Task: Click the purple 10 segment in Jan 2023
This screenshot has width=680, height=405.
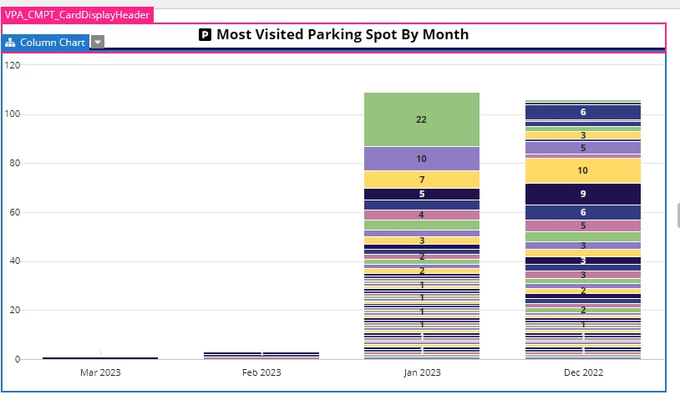Action: [422, 159]
